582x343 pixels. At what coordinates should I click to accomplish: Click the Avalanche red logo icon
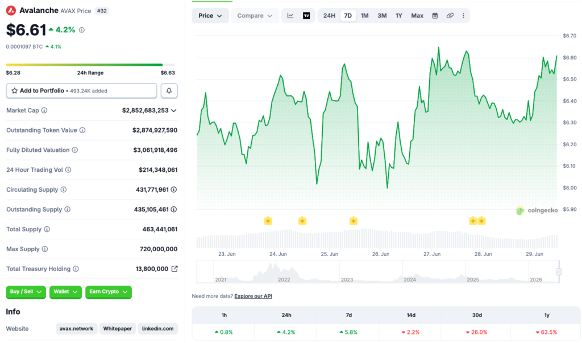pos(11,10)
